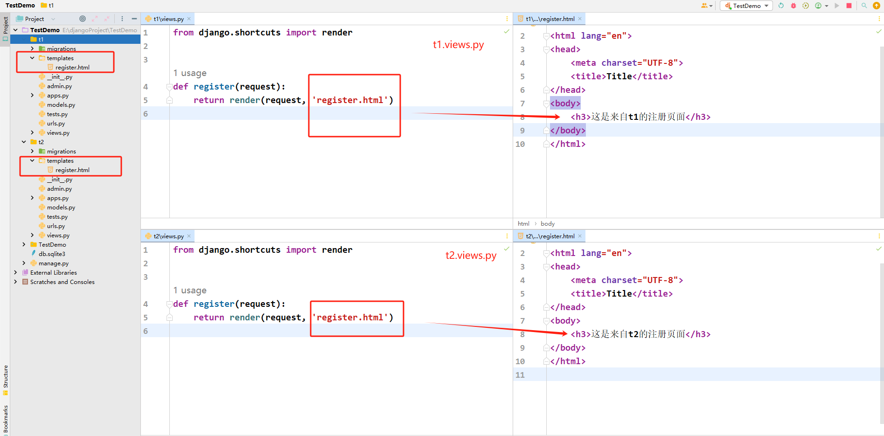The image size is (884, 436).
Task: Click the Rerun icon in toolbar
Action: click(x=781, y=6)
